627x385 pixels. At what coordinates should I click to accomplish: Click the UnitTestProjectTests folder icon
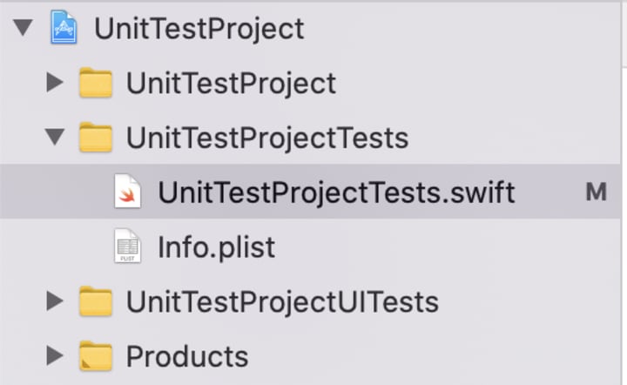click(x=96, y=138)
